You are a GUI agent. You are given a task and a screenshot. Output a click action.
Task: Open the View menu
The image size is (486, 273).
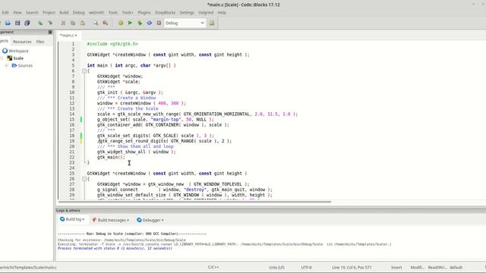[17, 13]
